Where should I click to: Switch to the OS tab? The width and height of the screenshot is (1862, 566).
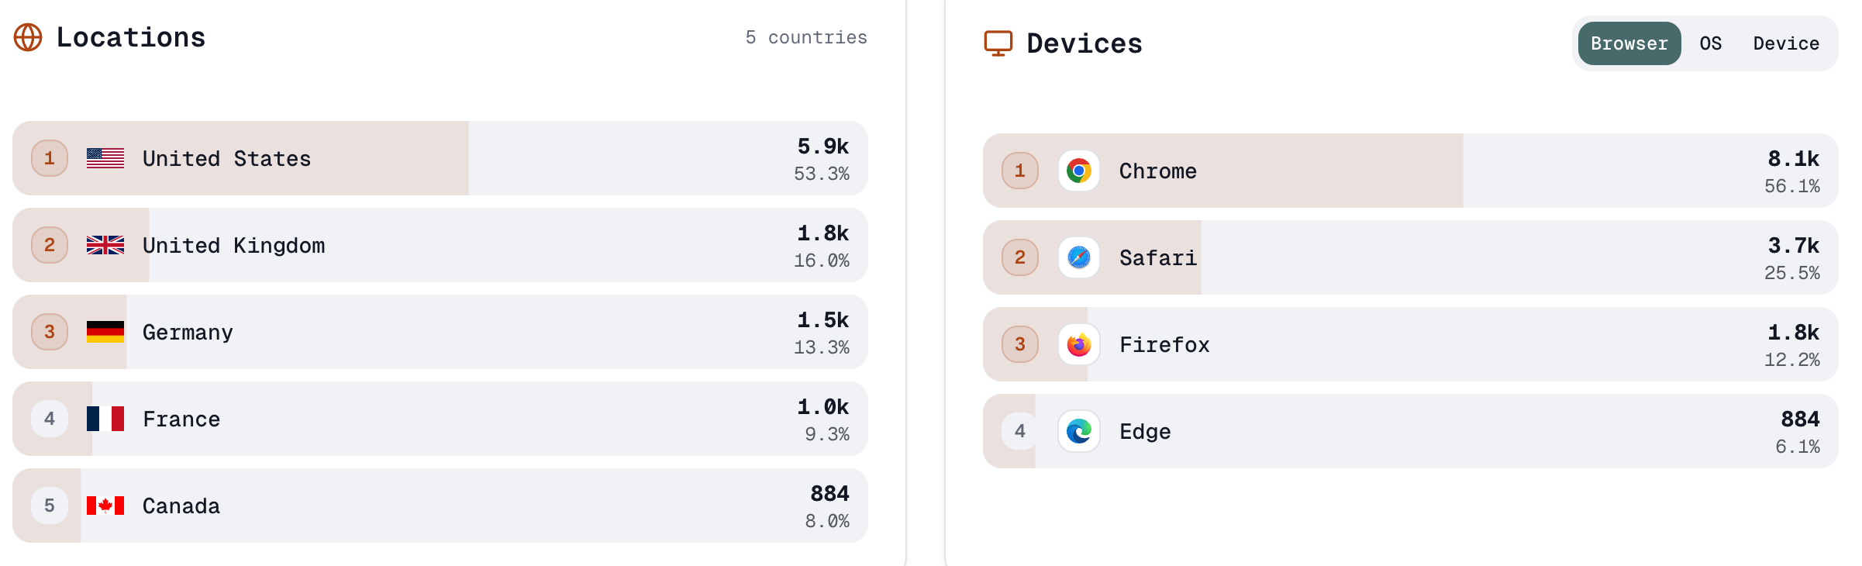1710,43
